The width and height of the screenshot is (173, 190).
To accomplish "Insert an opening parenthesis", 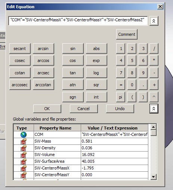I will 132,97.
